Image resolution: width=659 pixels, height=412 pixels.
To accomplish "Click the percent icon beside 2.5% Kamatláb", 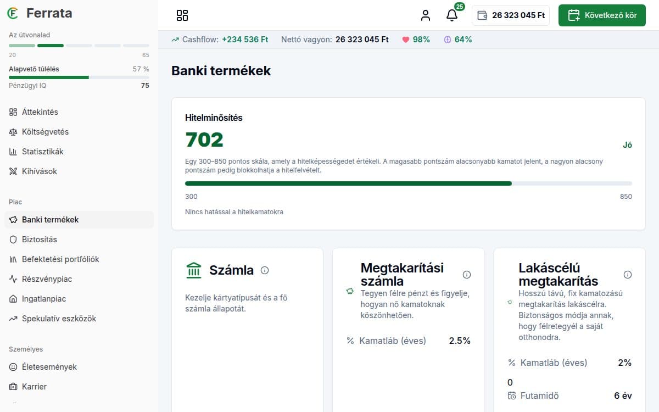I will tap(350, 341).
